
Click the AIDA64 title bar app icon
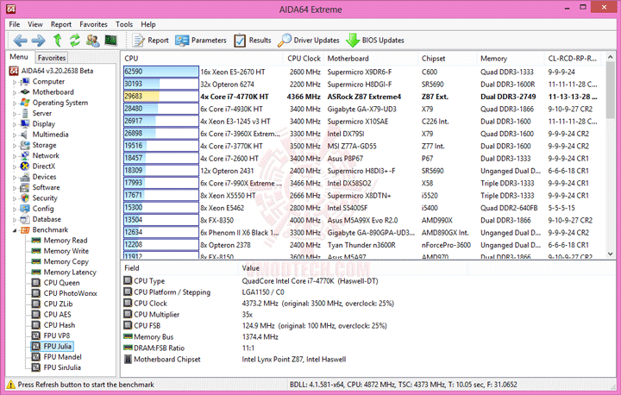click(x=11, y=9)
